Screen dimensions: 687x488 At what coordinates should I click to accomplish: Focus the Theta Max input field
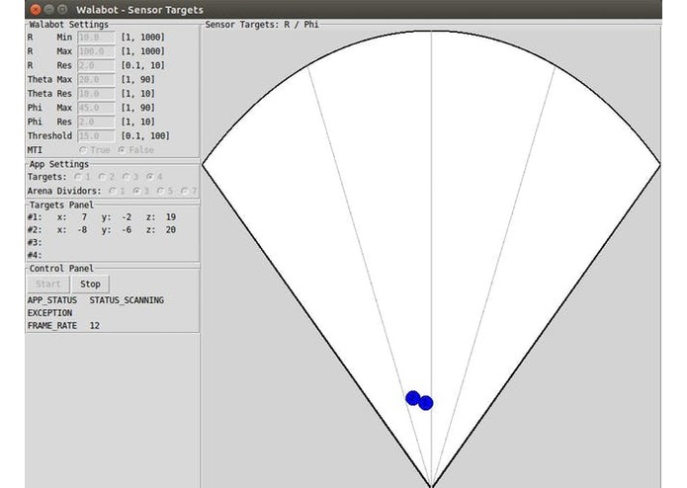[x=97, y=80]
